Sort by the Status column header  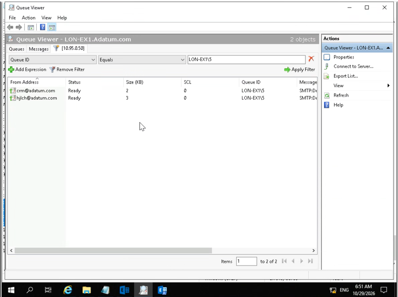94,82
